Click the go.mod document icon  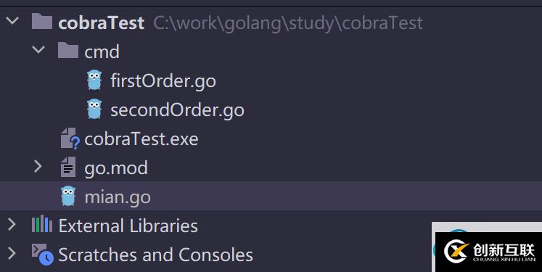click(x=68, y=167)
